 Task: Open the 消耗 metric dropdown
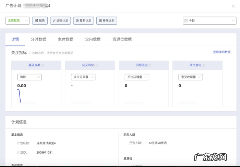pos(29,77)
